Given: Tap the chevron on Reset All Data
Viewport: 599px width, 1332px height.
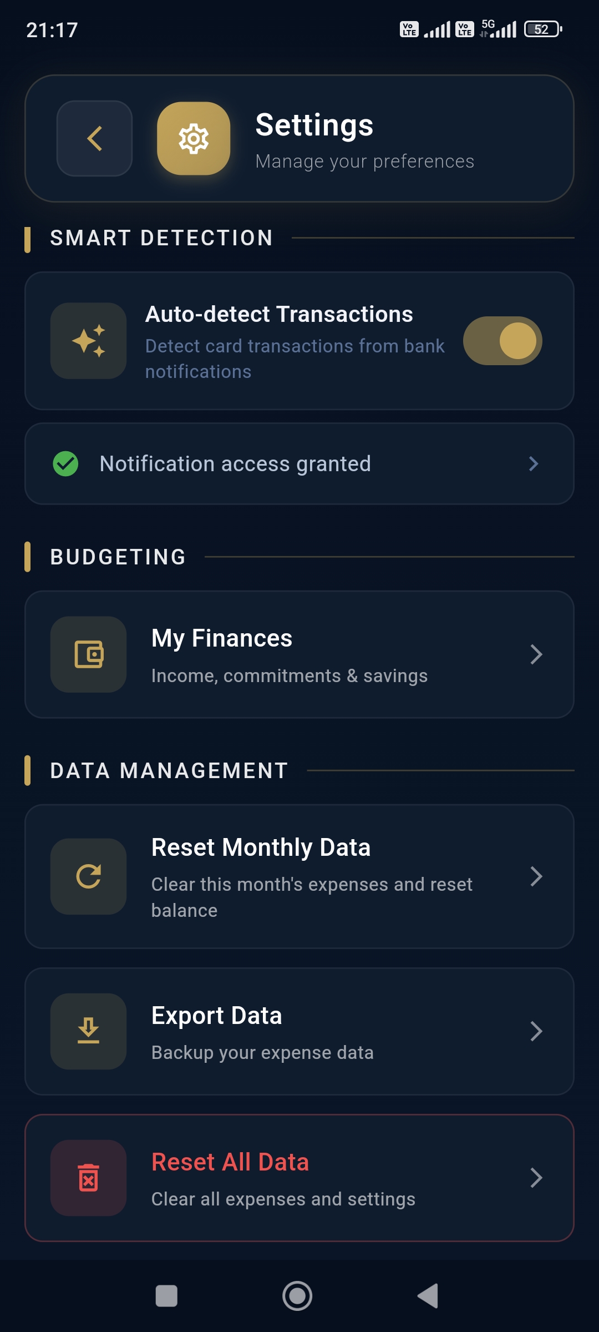Looking at the screenshot, I should tap(536, 1178).
